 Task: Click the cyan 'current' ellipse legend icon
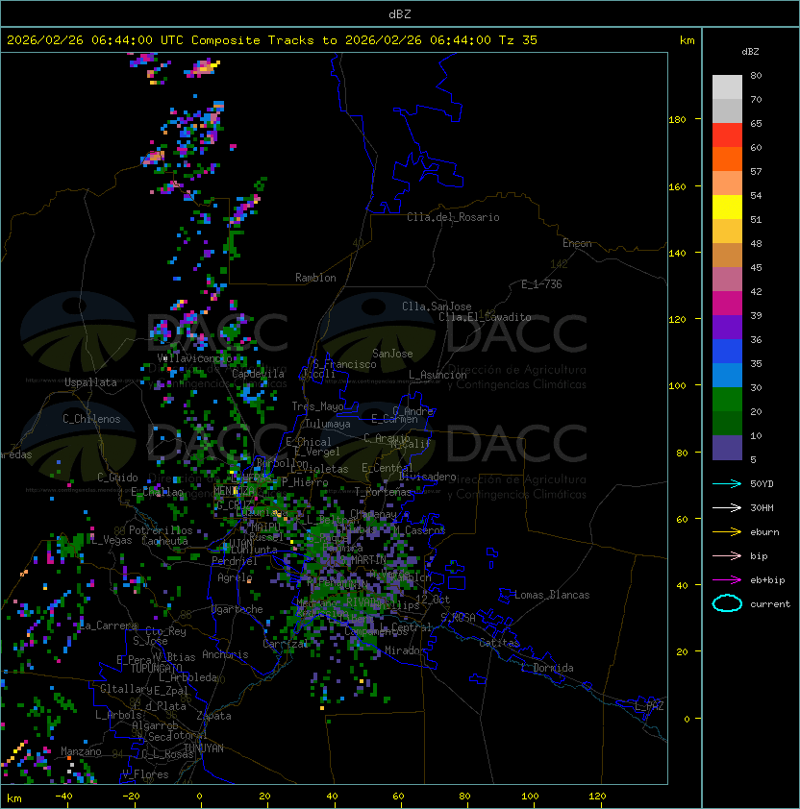pos(727,603)
